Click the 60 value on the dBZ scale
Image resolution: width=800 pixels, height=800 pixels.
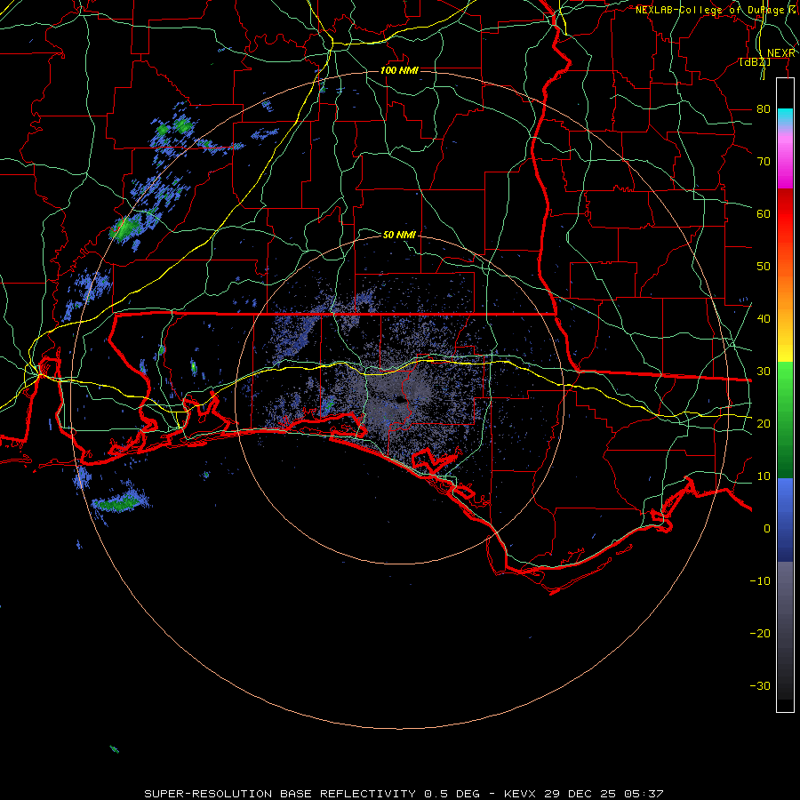coord(764,213)
